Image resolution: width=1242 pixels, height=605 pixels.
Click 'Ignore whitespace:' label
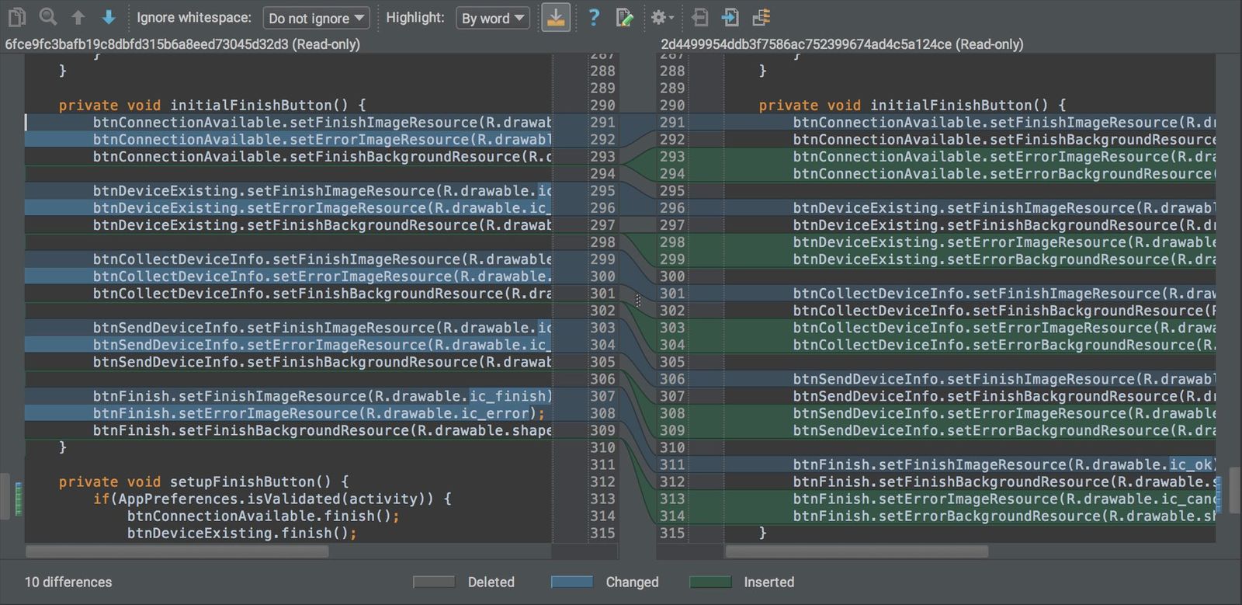click(194, 17)
